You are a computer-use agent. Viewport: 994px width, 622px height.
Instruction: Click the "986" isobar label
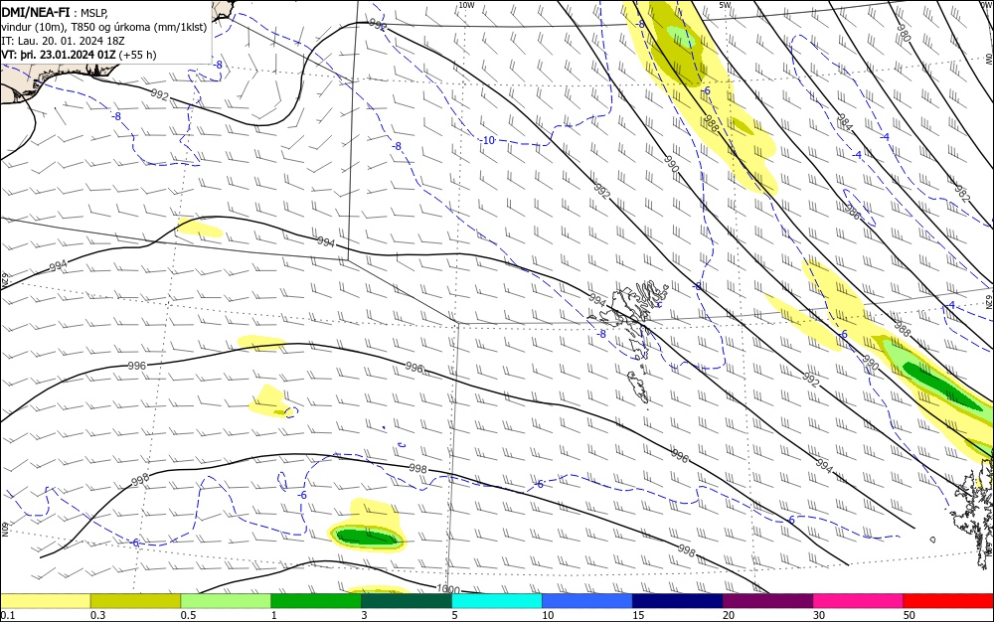853,213
